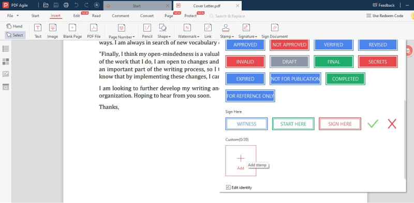Insert a PDF File
414x203 pixels.
point(94,31)
